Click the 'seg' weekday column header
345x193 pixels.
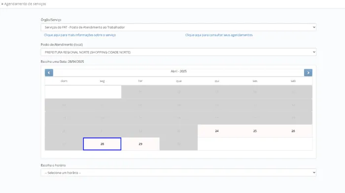click(102, 81)
